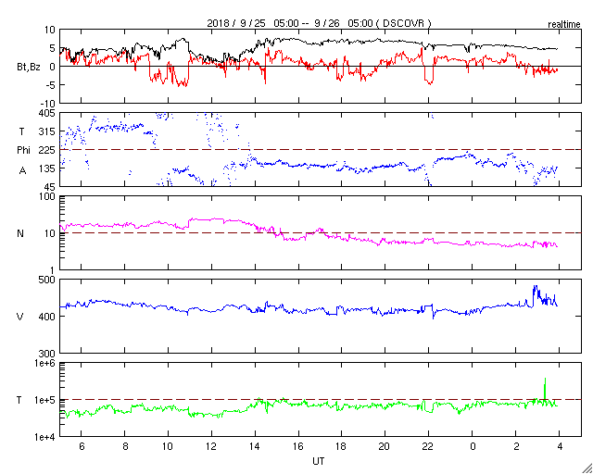Click the "18" hour label on the UT axis

pyautogui.click(x=342, y=446)
